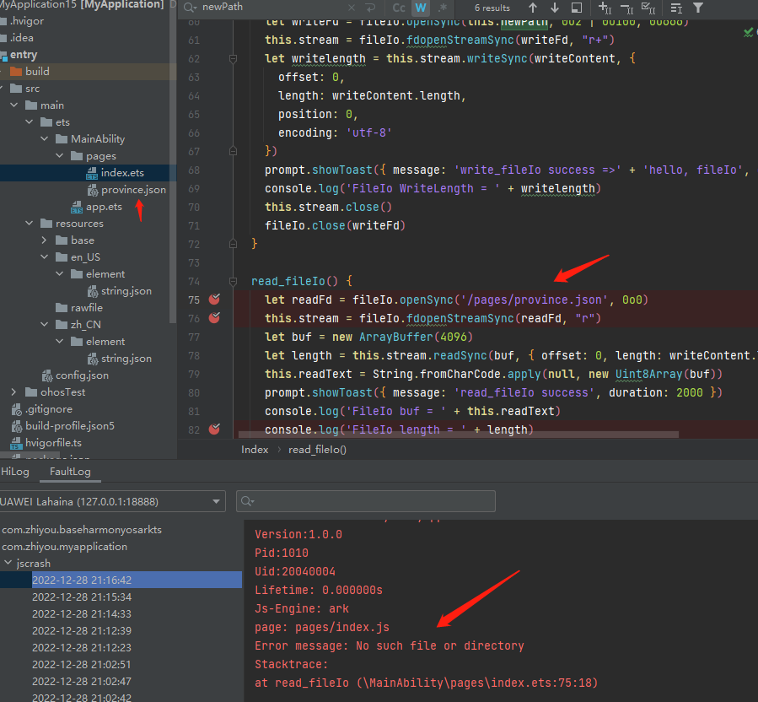The height and width of the screenshot is (702, 758).
Task: Collapse the resources folder chevron
Action: [29, 223]
